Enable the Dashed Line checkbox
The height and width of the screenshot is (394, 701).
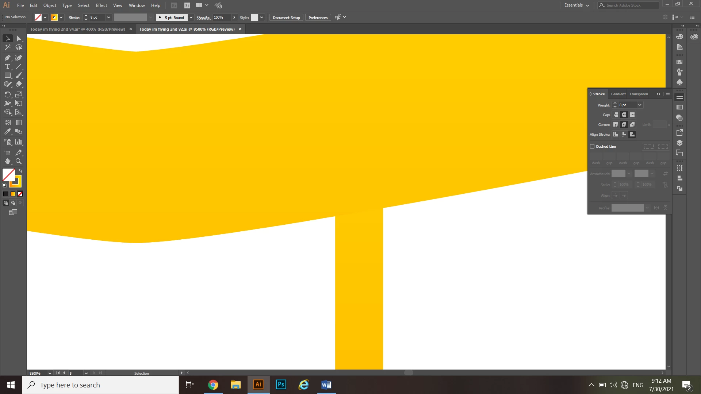click(592, 146)
